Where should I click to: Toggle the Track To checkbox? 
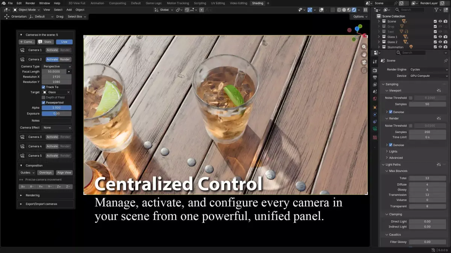coord(43,87)
